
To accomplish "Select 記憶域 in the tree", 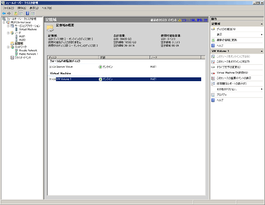I will [x=19, y=43].
